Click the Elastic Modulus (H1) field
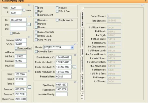This screenshot has width=148, height=103. pos(64,62)
